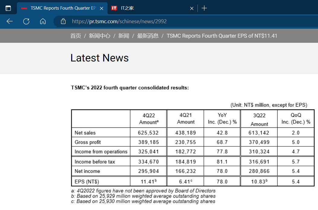Click Net sales 4Q21 value 438,189

tap(185, 133)
